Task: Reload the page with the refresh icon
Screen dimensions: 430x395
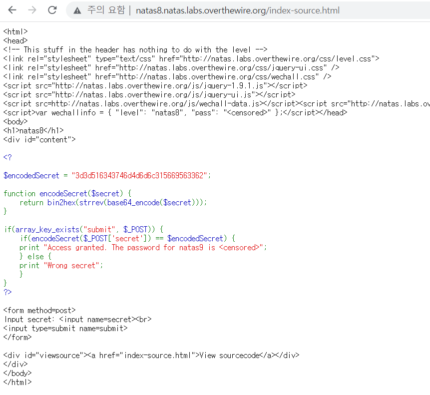Action: 52,10
